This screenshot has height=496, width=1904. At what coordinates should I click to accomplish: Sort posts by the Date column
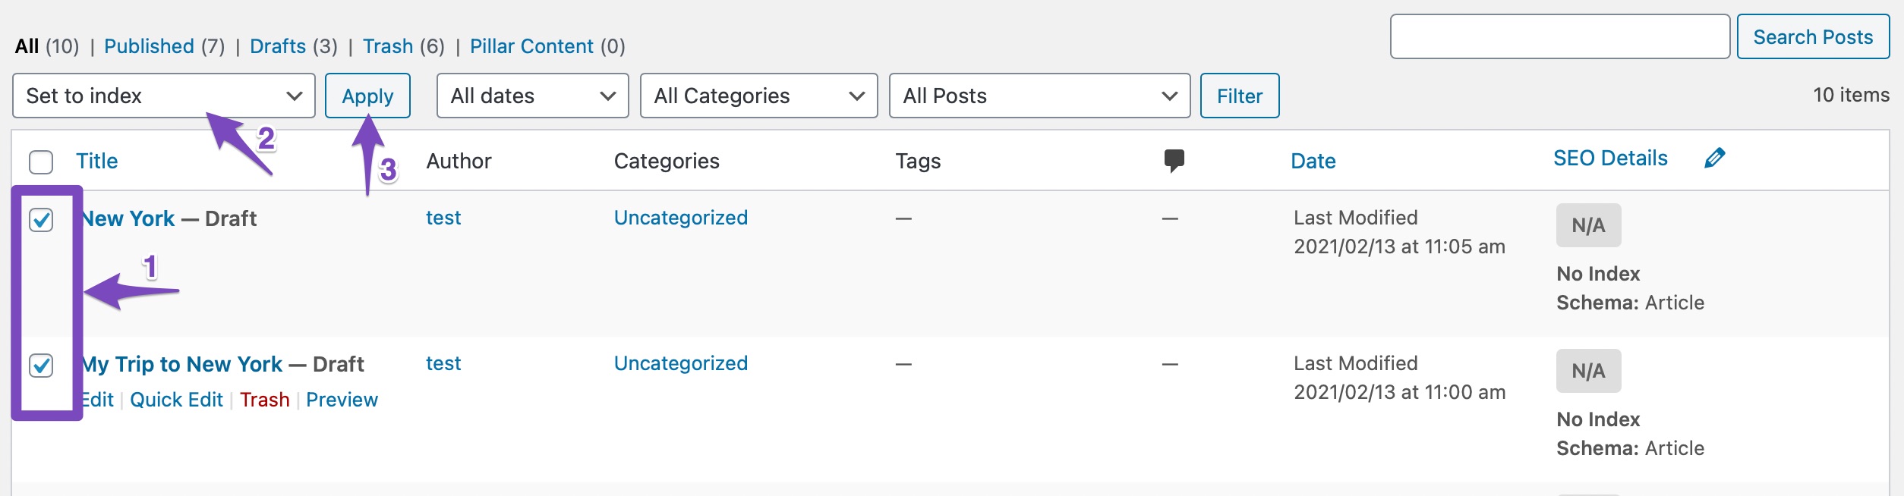[1313, 161]
